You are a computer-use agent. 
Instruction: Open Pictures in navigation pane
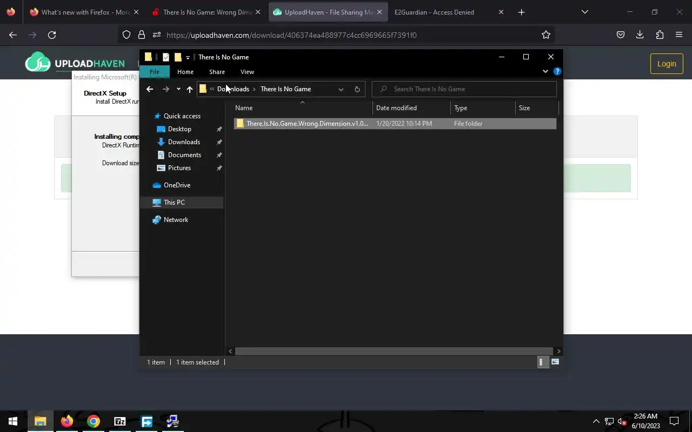click(x=179, y=168)
